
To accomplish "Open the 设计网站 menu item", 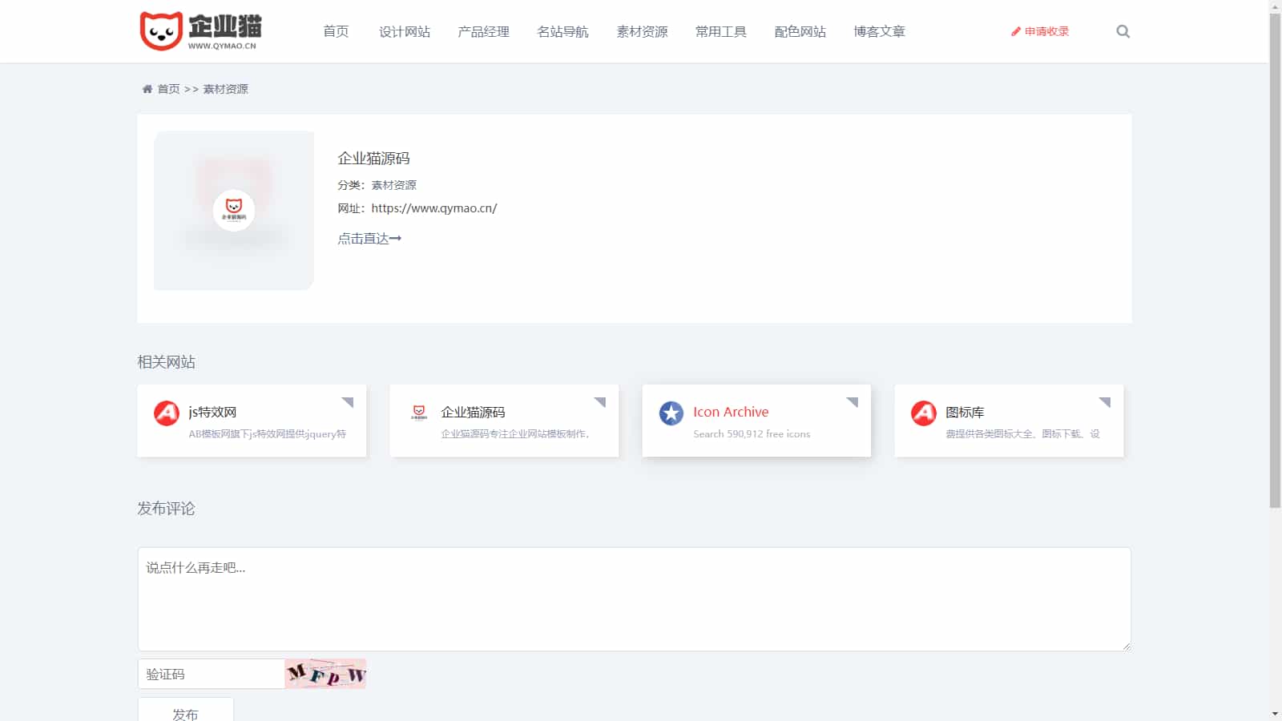I will tap(405, 31).
